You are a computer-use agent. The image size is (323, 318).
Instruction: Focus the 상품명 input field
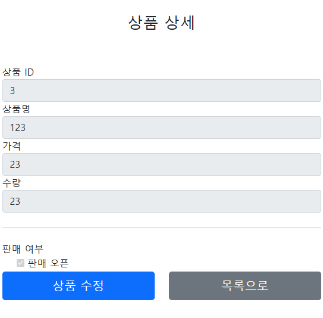162,127
